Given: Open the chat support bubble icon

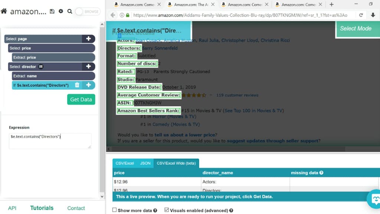Looking at the screenshot, I should 375,199.
